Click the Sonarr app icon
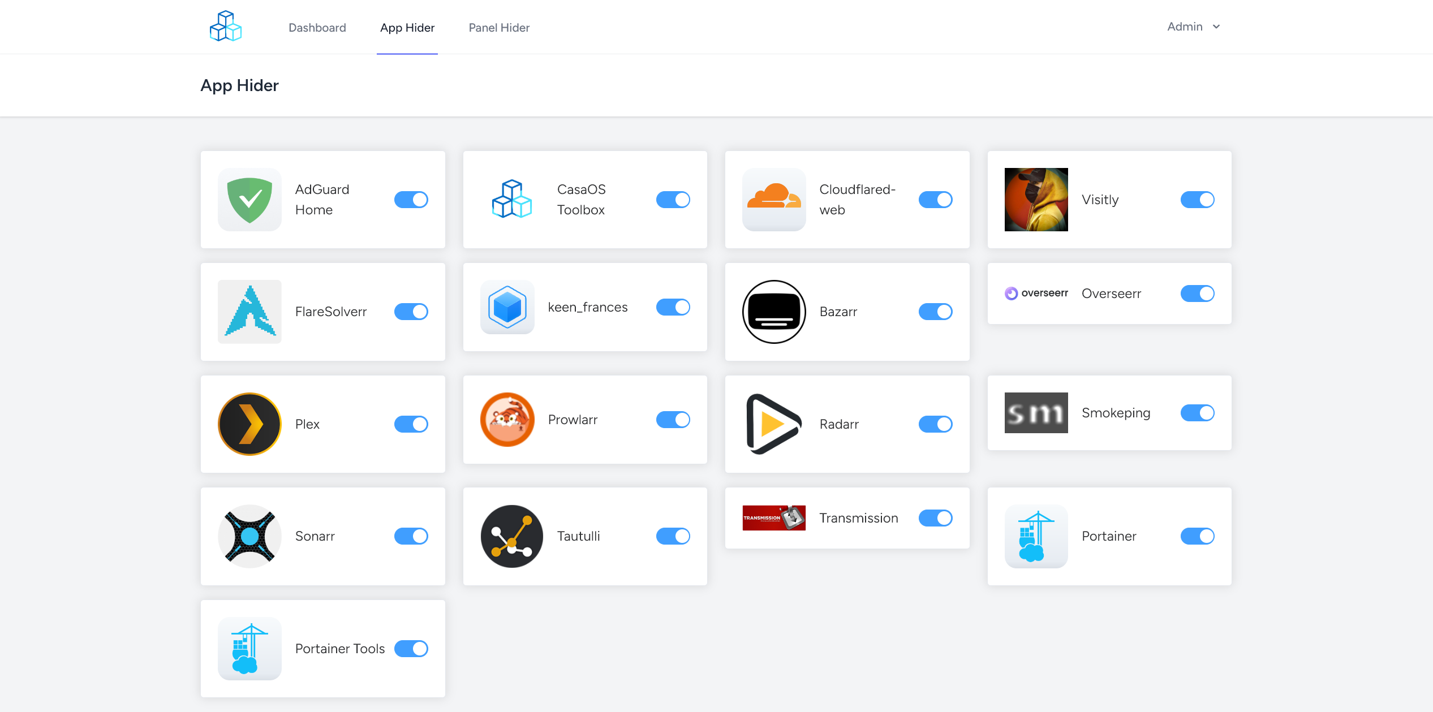The height and width of the screenshot is (712, 1433). 249,536
